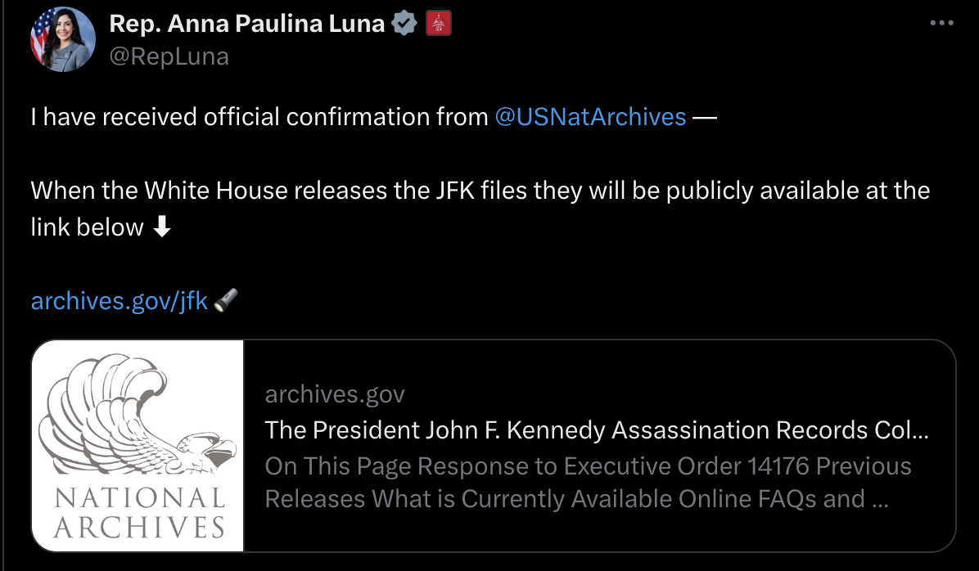Image resolution: width=979 pixels, height=571 pixels.
Task: Open the @RepLuna handle
Action: (169, 56)
